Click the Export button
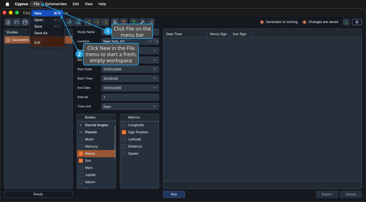366x202 pixels. (327, 194)
